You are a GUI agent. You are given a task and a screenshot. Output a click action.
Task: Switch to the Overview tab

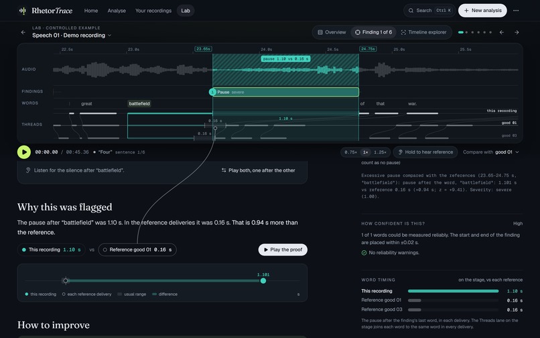click(332, 32)
